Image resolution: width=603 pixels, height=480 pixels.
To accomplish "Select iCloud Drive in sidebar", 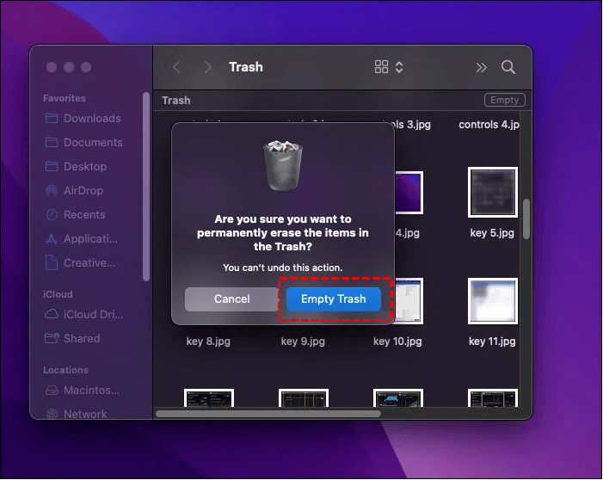I will point(92,315).
